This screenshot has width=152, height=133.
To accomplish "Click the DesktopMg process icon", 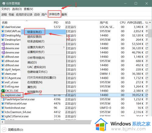I will 3,36.
